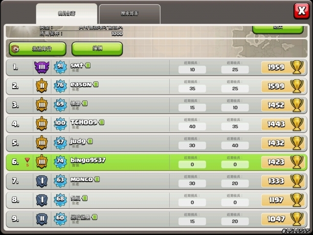313x235 pixels.
Task: Click the mail icon on the green send-mail button
Action: [15, 49]
